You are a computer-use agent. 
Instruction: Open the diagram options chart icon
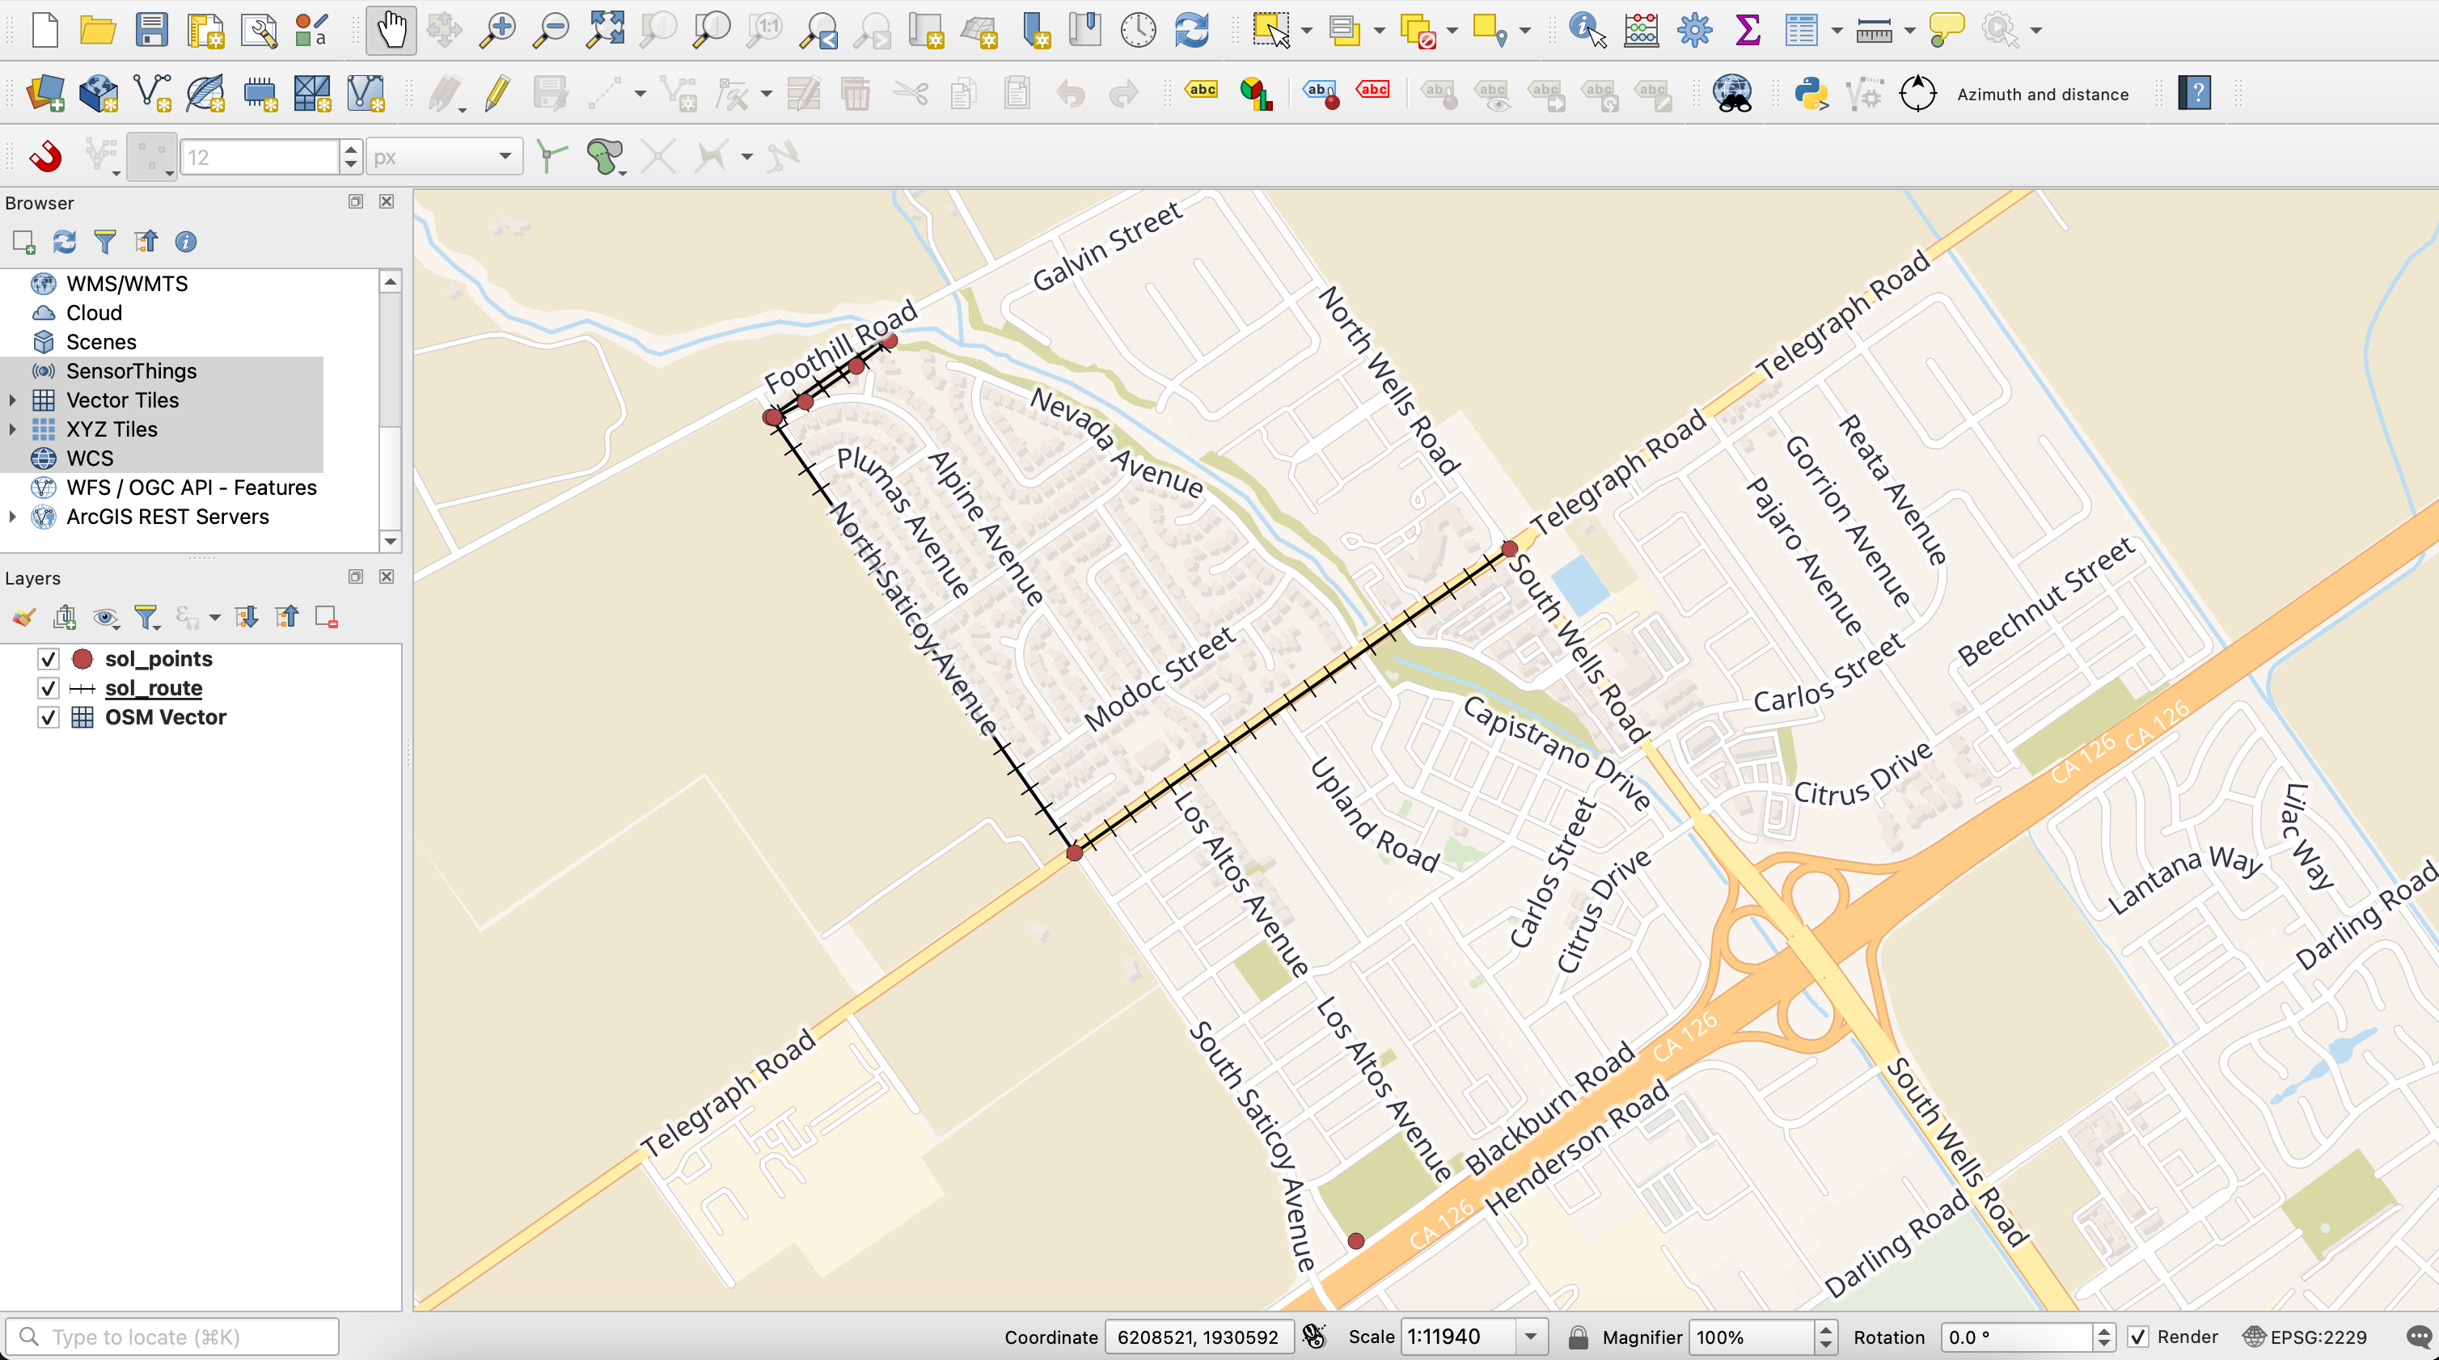pos(1255,94)
